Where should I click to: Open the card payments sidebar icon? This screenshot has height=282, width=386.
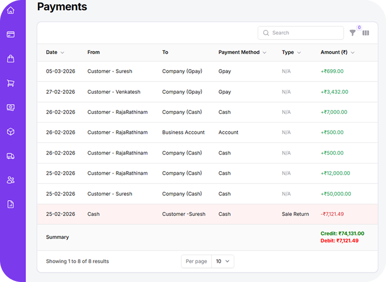coord(11,35)
